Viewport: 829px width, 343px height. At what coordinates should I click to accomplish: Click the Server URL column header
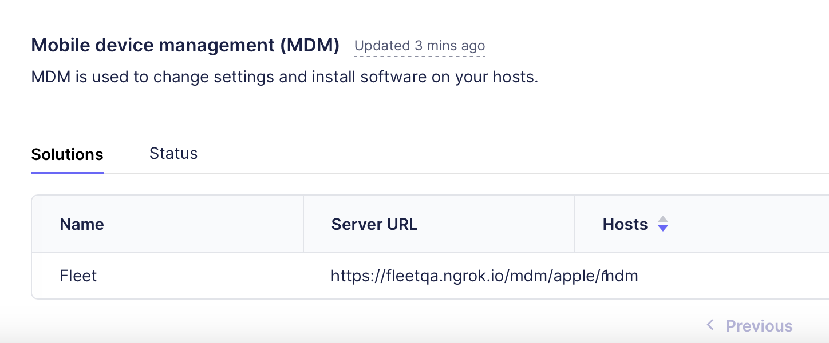374,224
